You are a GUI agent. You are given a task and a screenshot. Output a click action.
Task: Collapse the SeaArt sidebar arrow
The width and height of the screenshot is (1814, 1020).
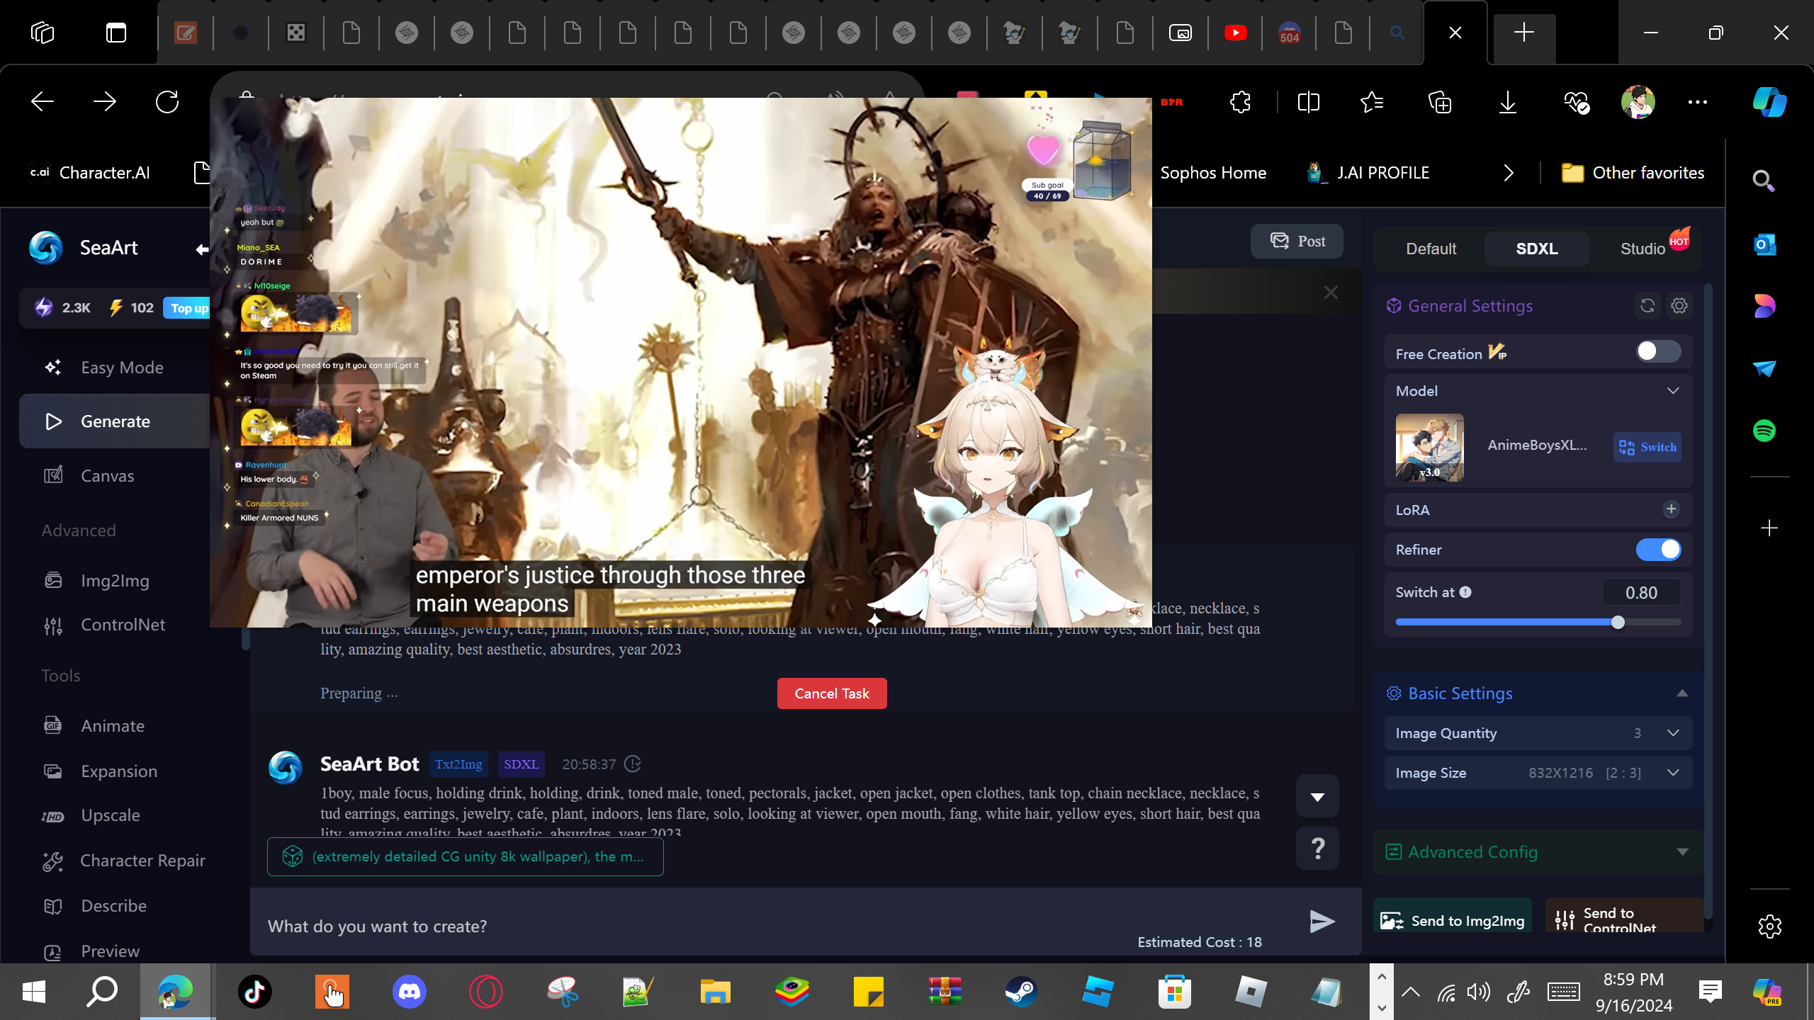coord(202,249)
